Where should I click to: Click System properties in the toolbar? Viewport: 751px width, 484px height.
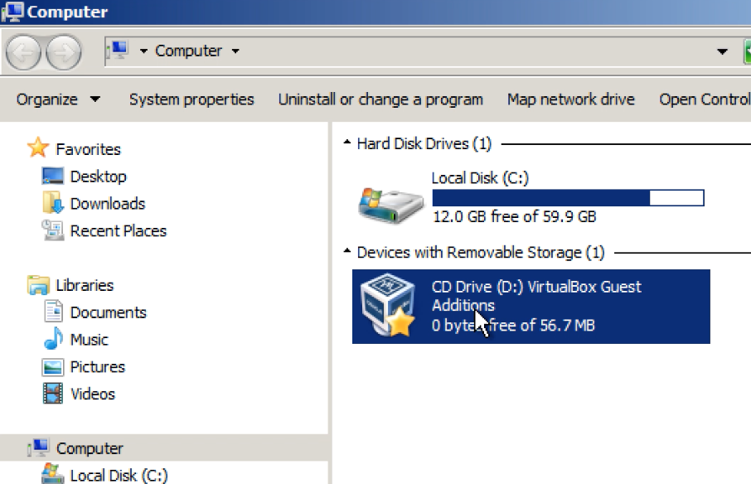pyautogui.click(x=191, y=99)
